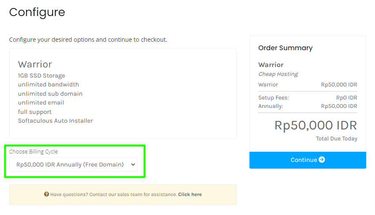Click the large Rp50,000 IDR total amount
The image size is (375, 215).
316,125
